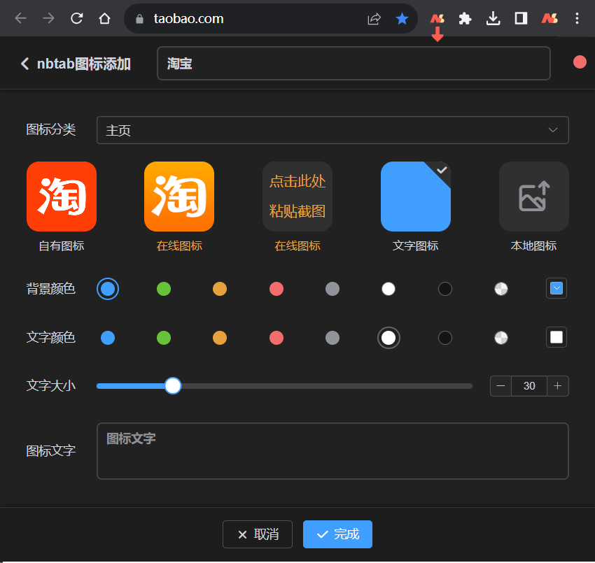The height and width of the screenshot is (563, 595).
Task: Open the 本地图标 upload image icon
Action: [534, 197]
